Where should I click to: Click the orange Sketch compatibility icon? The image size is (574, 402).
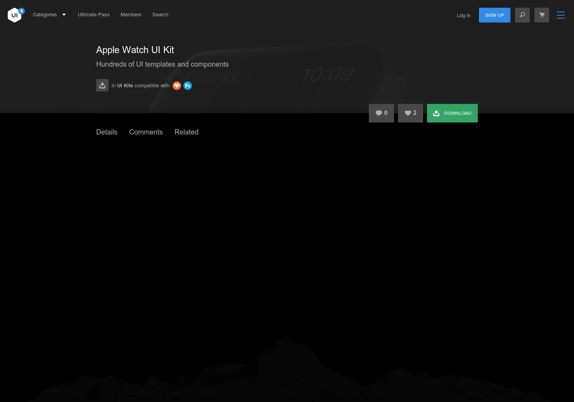(x=177, y=86)
